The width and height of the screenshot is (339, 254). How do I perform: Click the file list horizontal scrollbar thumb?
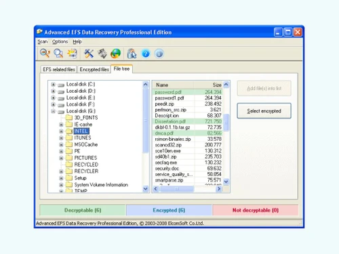[177, 189]
